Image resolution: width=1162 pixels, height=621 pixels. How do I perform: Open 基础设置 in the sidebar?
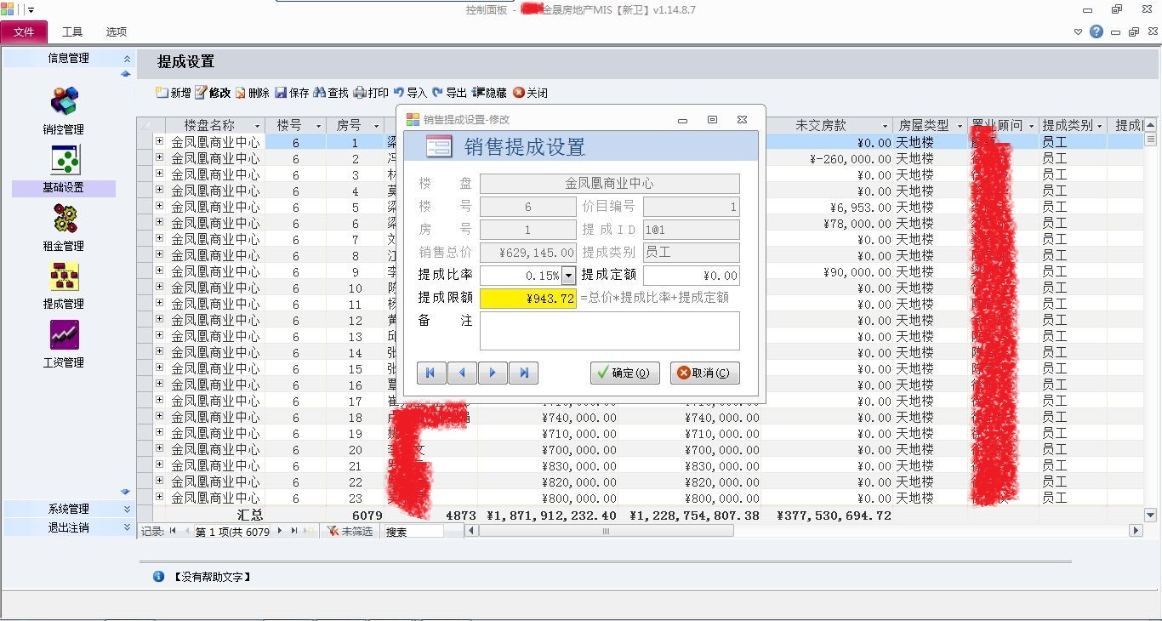[64, 168]
